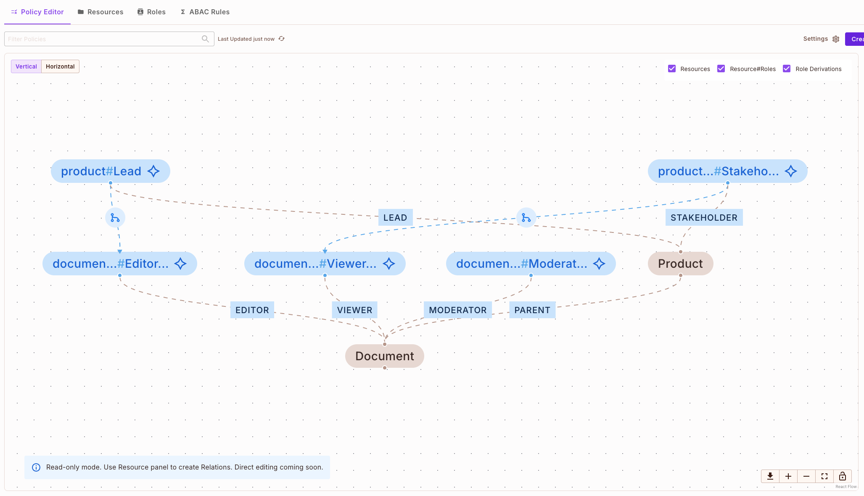
Task: Uncheck the Resources checkbox
Action: 672,69
